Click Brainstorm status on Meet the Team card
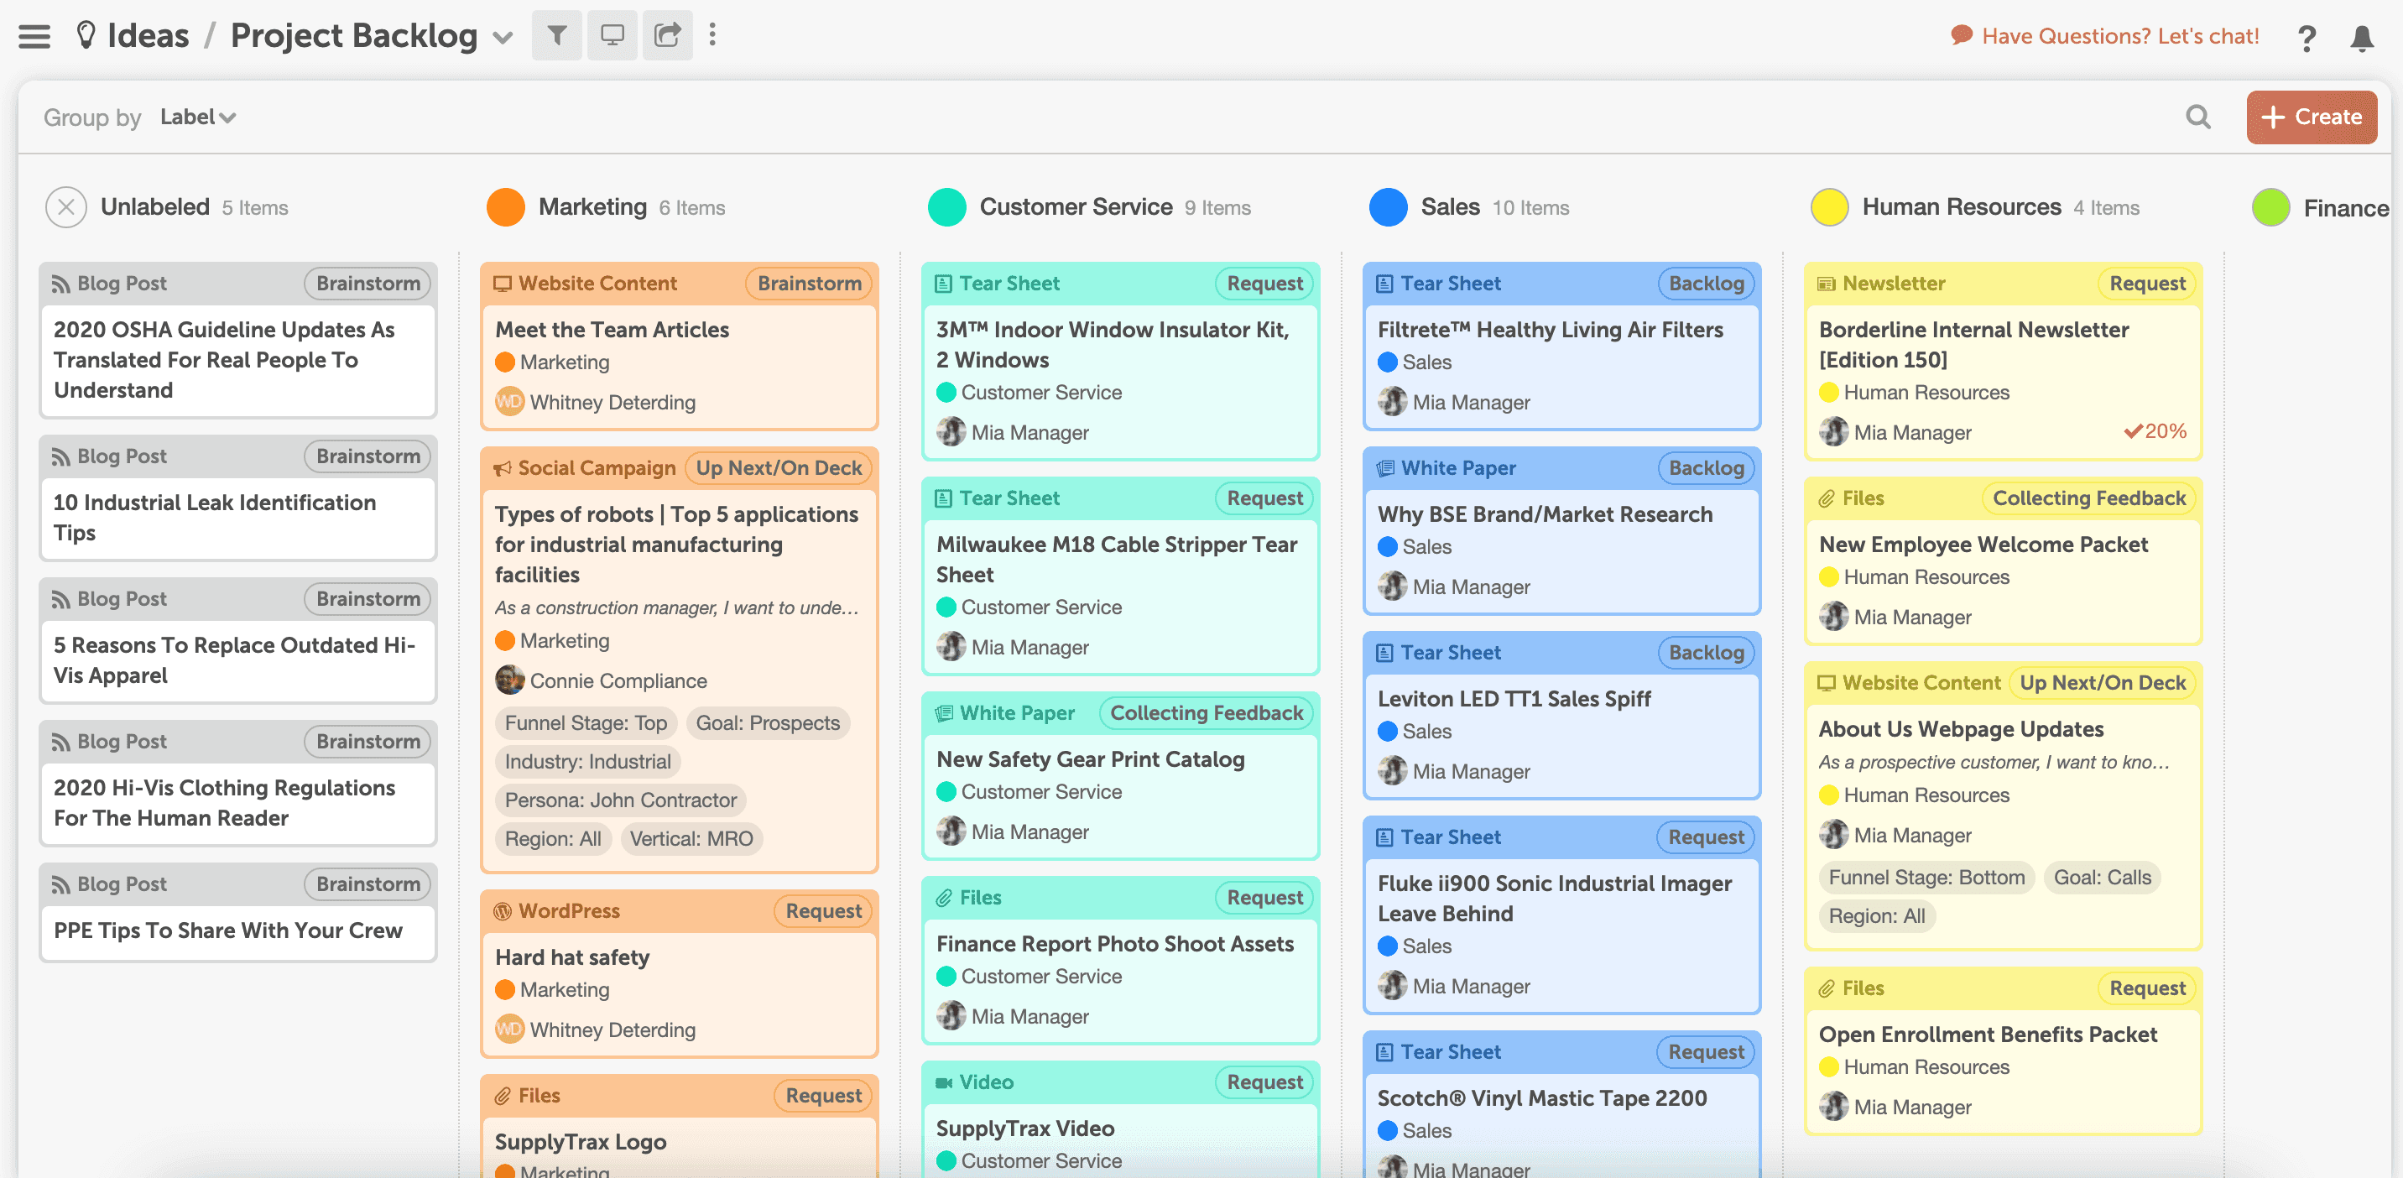Screen dimensions: 2403x1178 point(809,284)
